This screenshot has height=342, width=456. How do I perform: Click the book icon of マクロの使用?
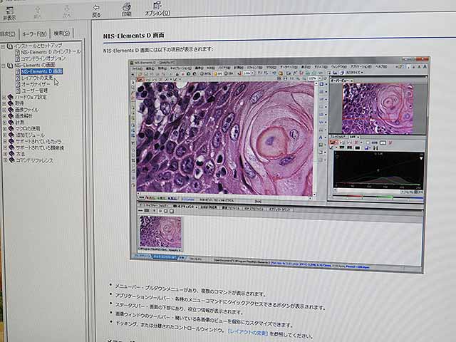(x=11, y=128)
